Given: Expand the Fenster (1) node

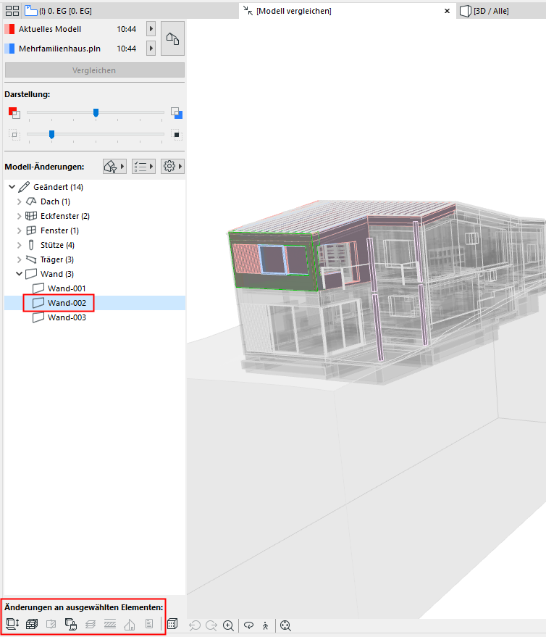Looking at the screenshot, I should 19,230.
